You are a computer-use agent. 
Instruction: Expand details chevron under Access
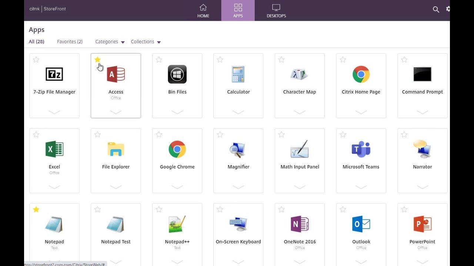pos(116,112)
